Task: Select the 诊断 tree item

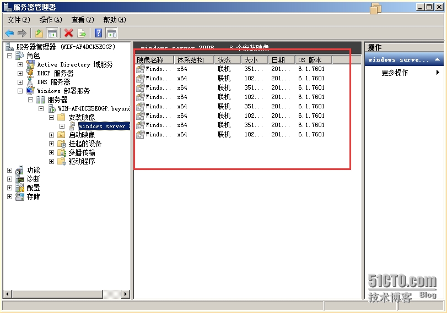Action: tap(33, 179)
